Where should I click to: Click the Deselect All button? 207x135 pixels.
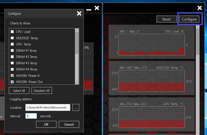tap(42, 90)
